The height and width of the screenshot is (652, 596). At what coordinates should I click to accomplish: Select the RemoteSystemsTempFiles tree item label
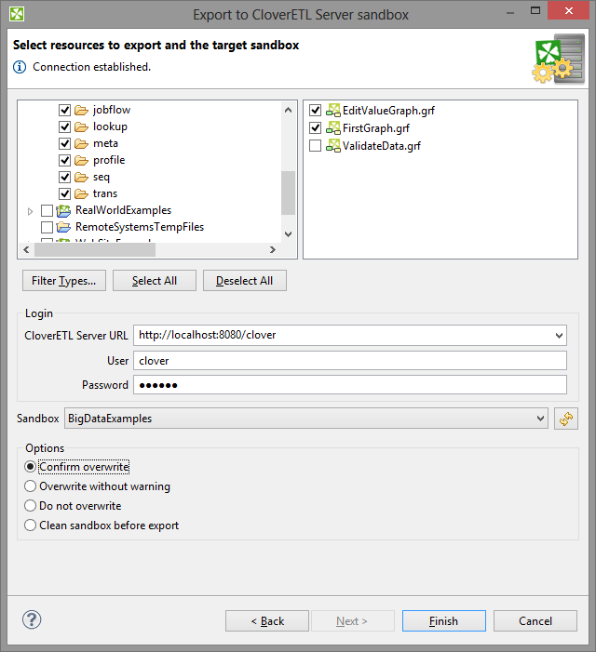click(140, 227)
